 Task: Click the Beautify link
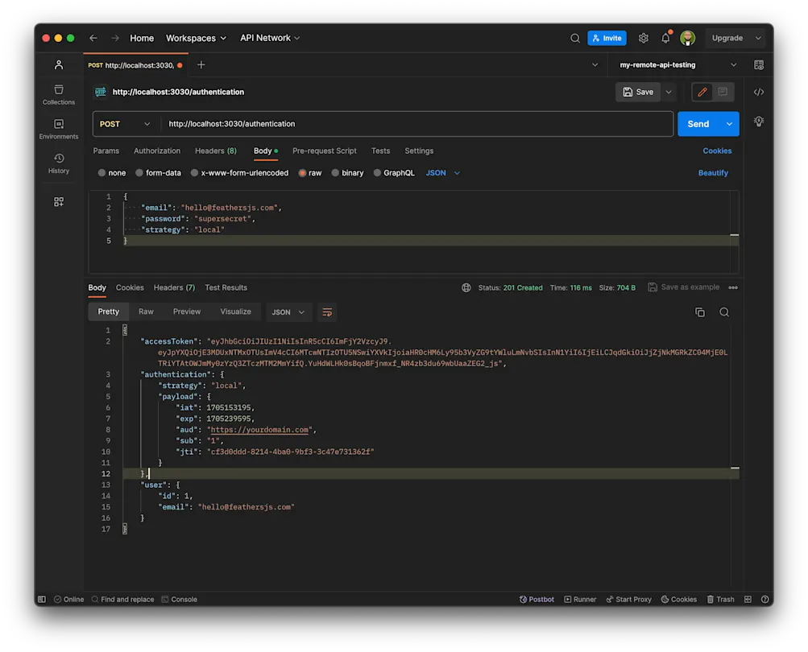[x=713, y=173]
